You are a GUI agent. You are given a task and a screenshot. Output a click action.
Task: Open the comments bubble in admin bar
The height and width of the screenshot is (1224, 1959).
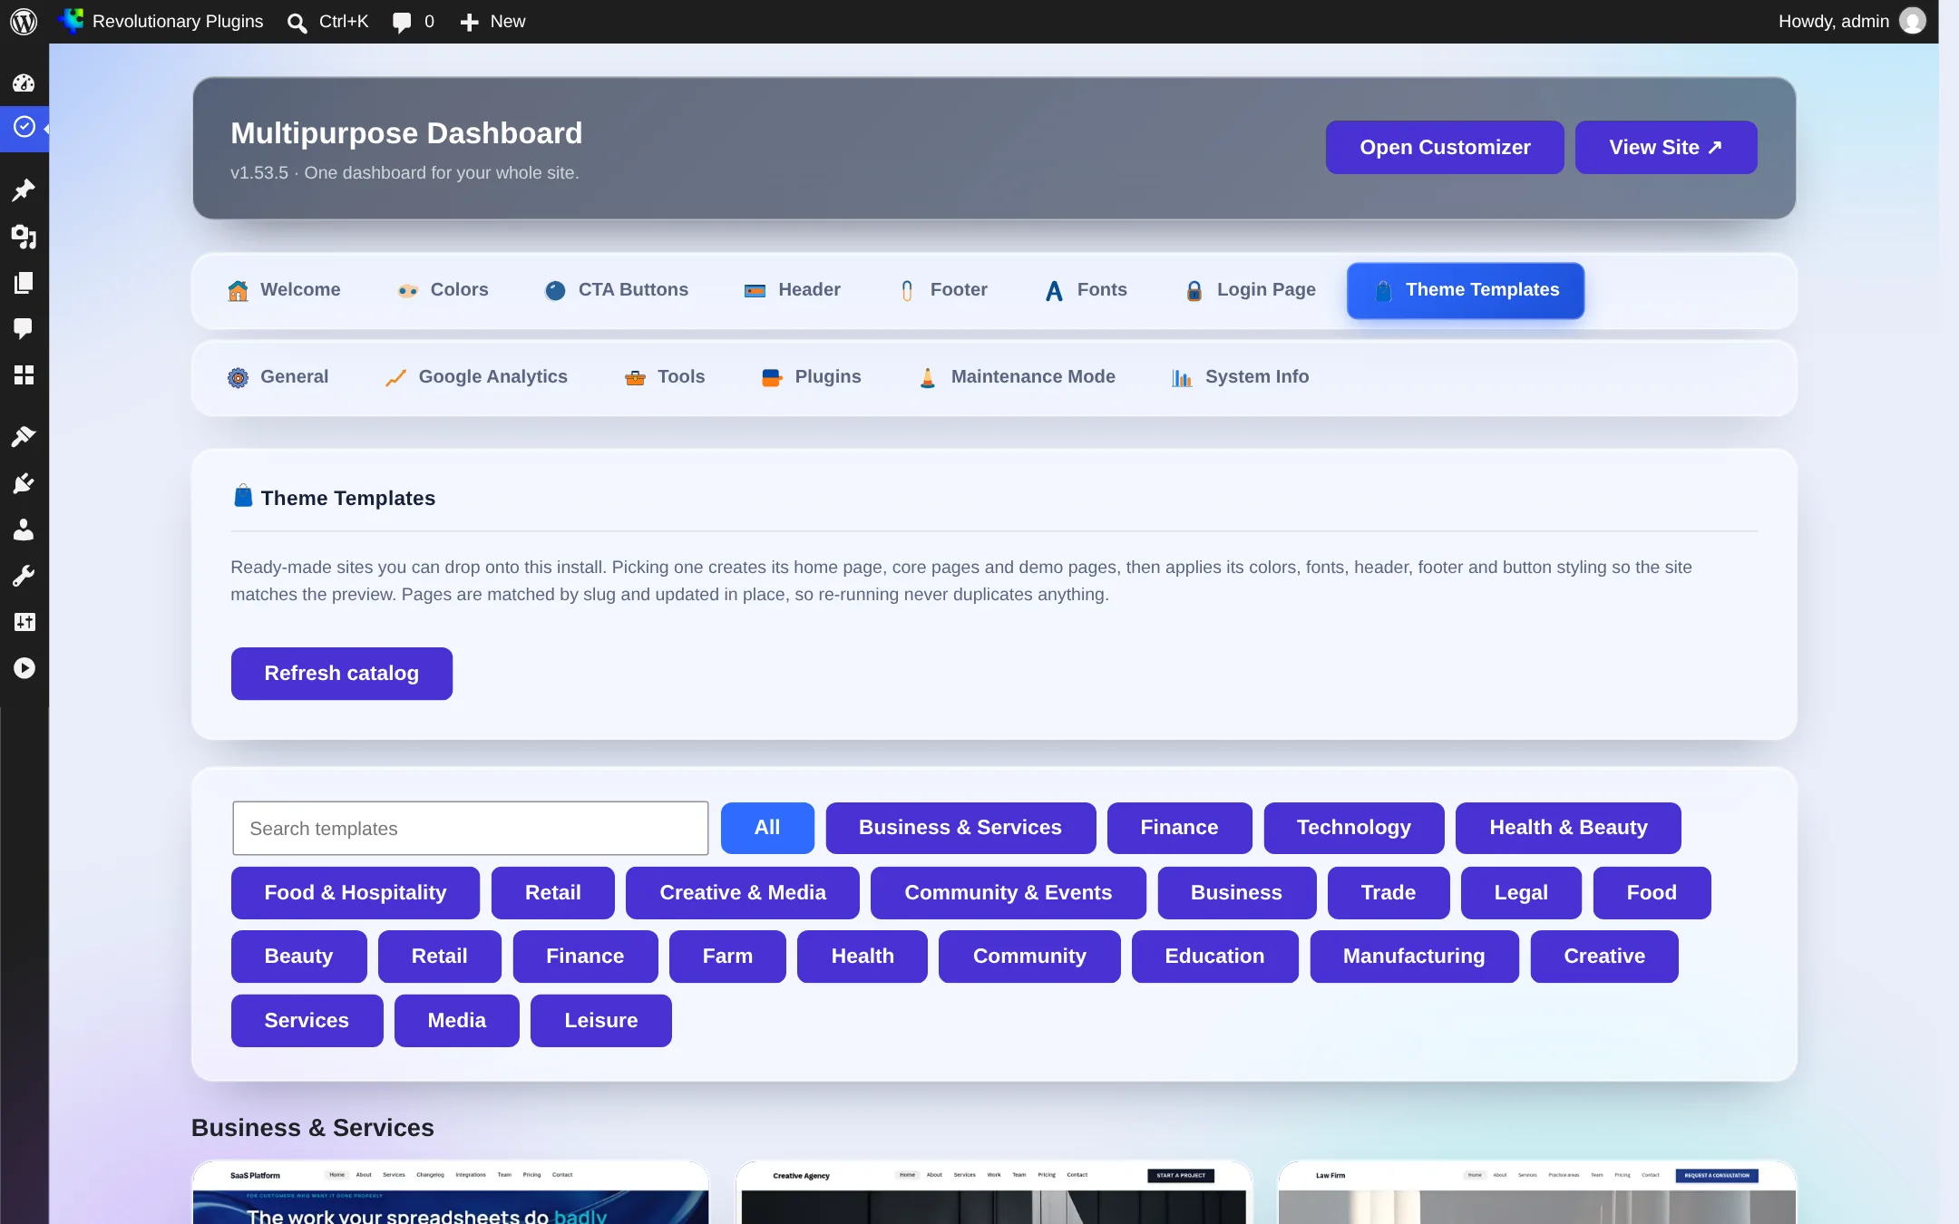[x=414, y=22]
